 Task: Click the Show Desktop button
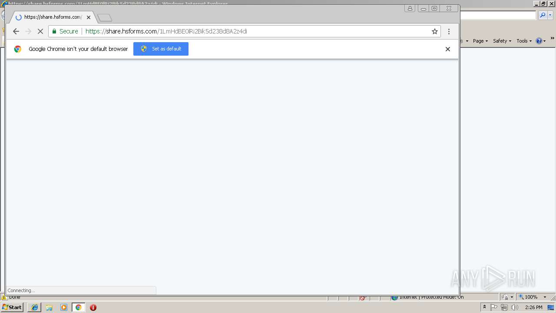point(551,307)
